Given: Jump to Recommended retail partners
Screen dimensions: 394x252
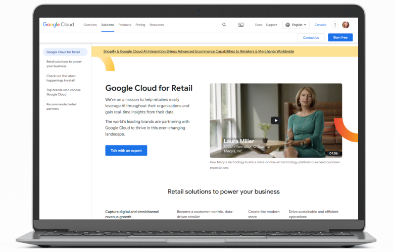Looking at the screenshot, I should pos(61,106).
